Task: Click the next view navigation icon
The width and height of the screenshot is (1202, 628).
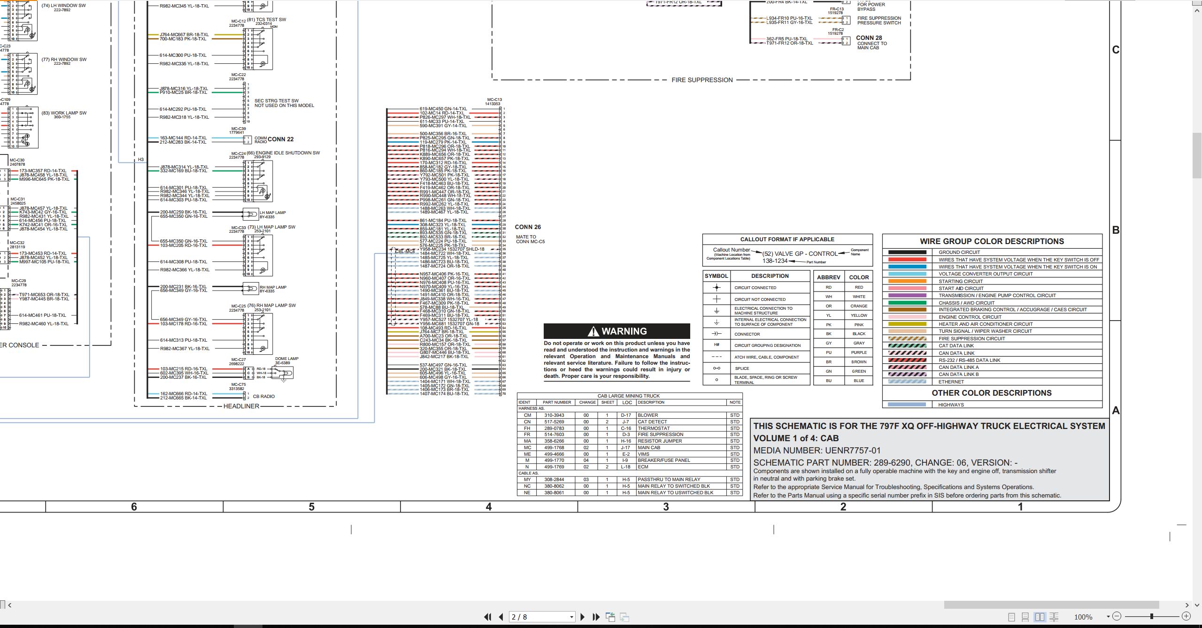Action: point(624,617)
